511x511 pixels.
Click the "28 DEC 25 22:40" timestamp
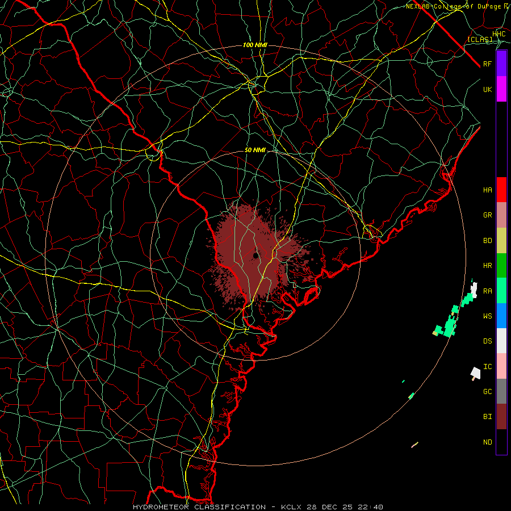point(345,507)
